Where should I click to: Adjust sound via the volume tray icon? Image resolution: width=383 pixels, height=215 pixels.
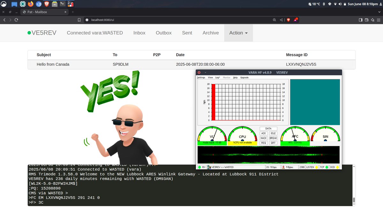pyautogui.click(x=340, y=4)
